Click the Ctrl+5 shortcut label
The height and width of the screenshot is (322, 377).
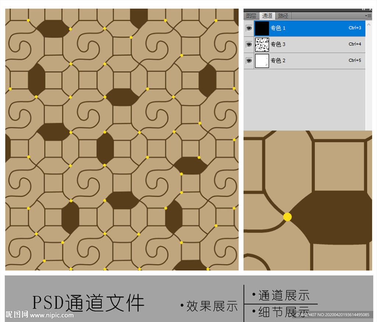tap(355, 60)
